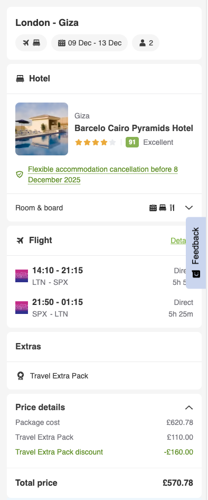Select the 21:50 - 01:15 return flight row
Screen dimensions: 208x500
click(x=104, y=308)
